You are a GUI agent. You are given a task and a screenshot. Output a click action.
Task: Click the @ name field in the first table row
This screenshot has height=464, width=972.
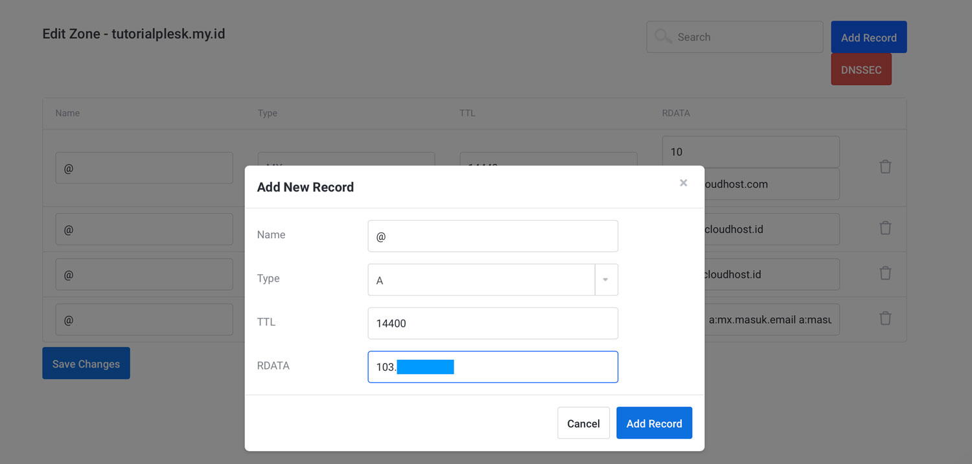[x=144, y=167]
